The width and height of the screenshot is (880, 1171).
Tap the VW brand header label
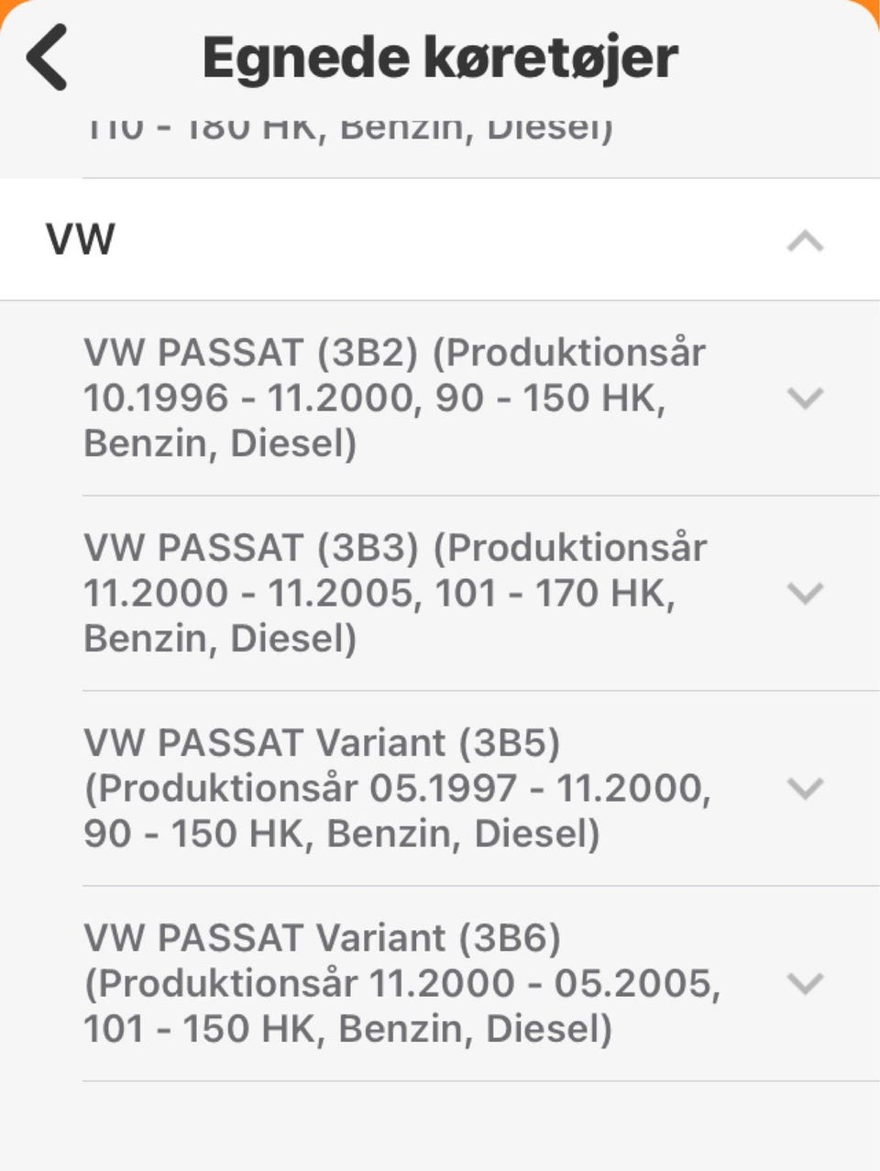pyautogui.click(x=81, y=239)
